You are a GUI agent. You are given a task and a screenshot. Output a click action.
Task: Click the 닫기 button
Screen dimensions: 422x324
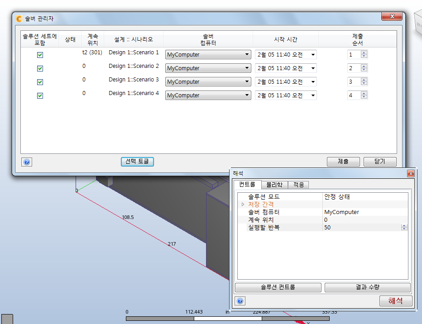380,162
